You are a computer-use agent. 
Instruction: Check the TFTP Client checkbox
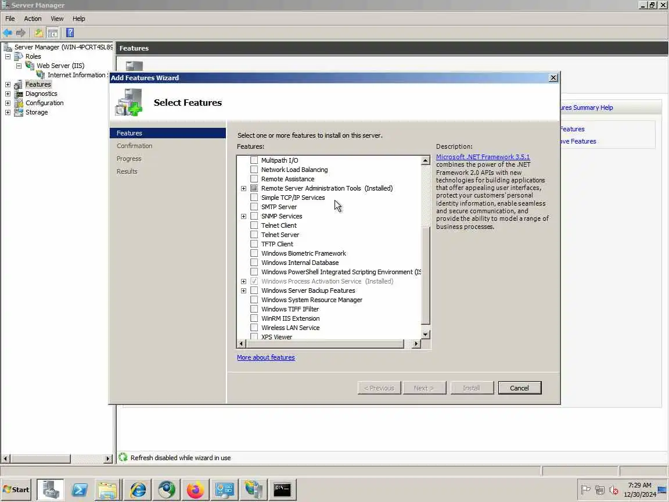(x=254, y=244)
